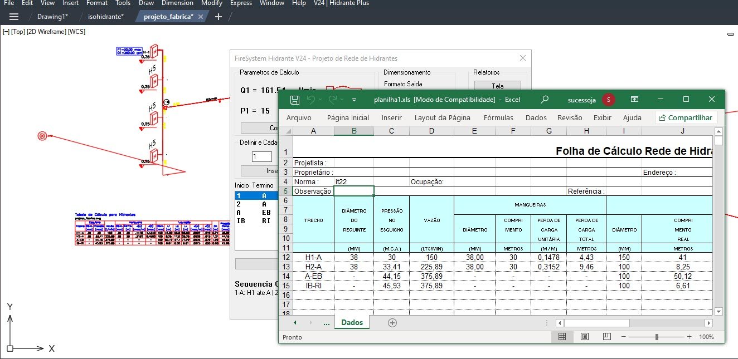
Task: Open Ribbon Display Options in Excel
Action: [634, 100]
